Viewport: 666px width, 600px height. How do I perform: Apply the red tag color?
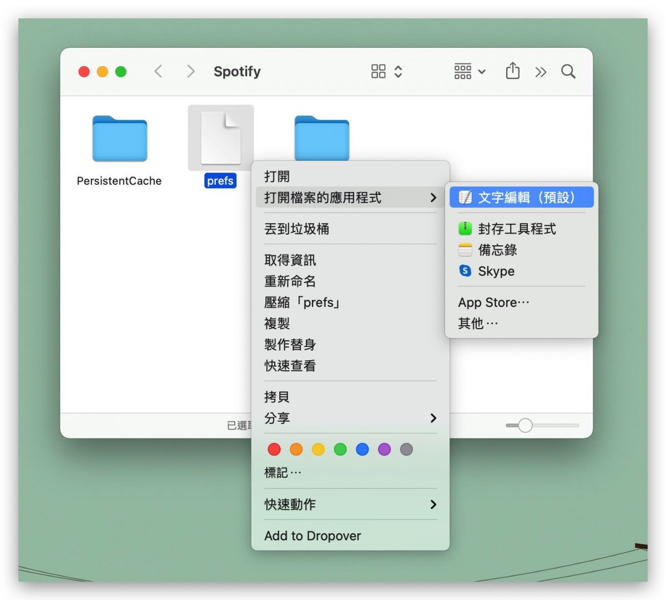[x=274, y=449]
